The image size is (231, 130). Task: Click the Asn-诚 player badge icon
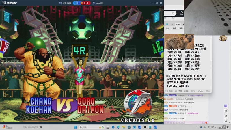94,3
